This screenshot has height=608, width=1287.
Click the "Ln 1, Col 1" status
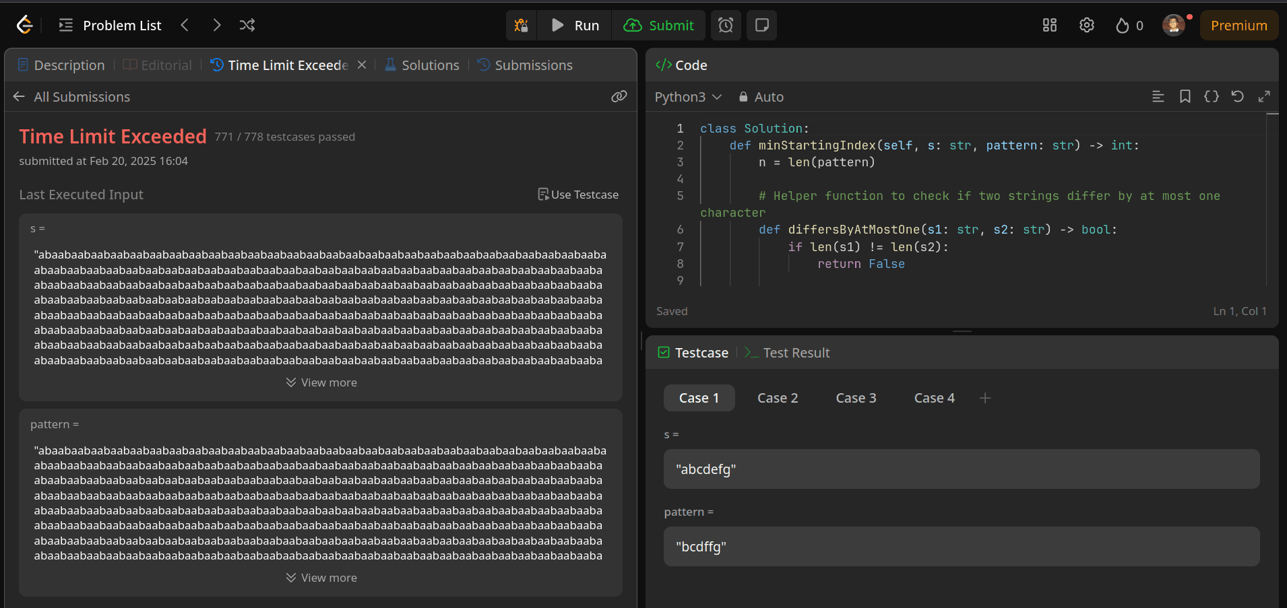click(1240, 311)
